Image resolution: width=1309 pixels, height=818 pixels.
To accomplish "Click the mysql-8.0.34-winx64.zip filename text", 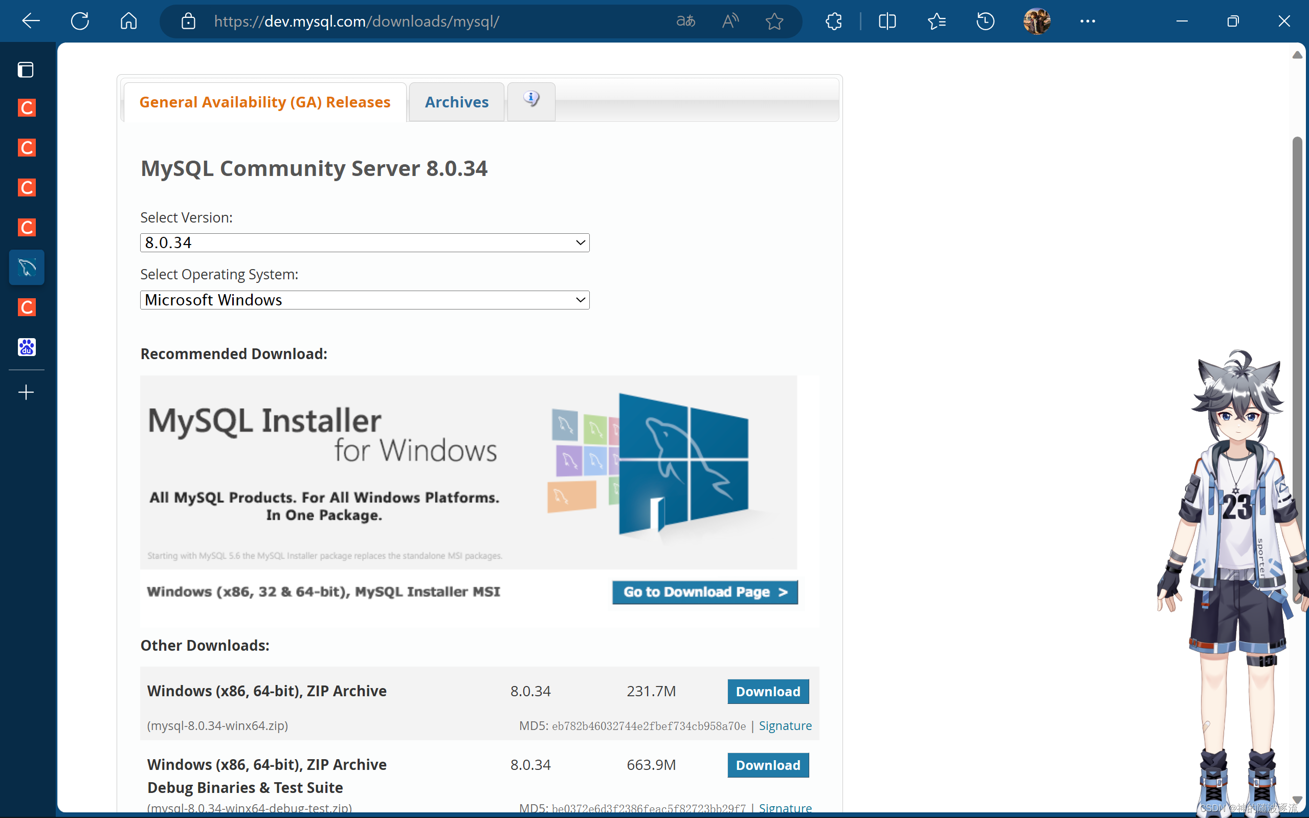I will 217,725.
